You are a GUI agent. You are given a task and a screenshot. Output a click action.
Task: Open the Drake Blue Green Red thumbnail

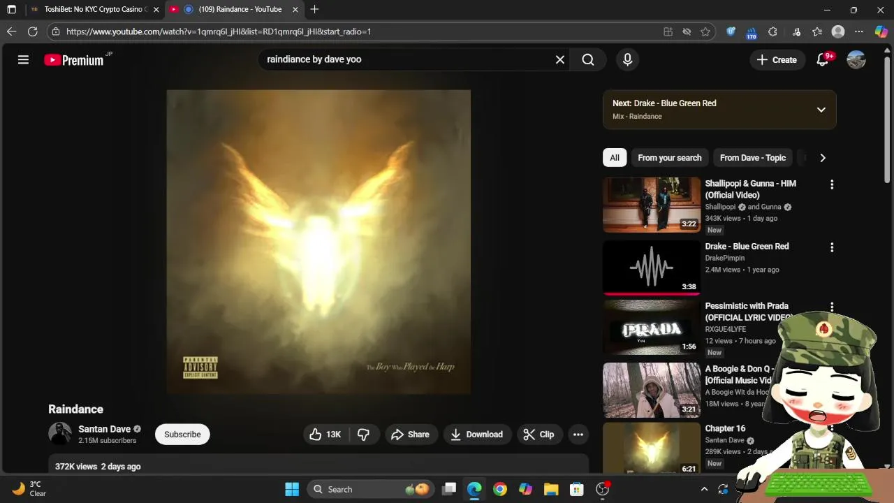(652, 268)
